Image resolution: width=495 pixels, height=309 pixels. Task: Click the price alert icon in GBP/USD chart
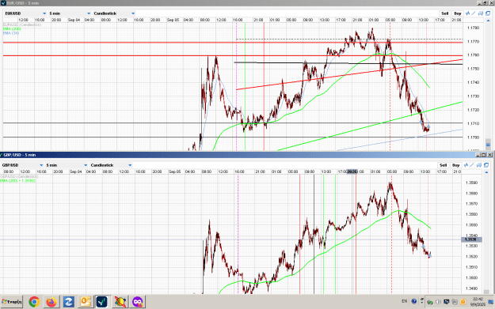pos(479,165)
